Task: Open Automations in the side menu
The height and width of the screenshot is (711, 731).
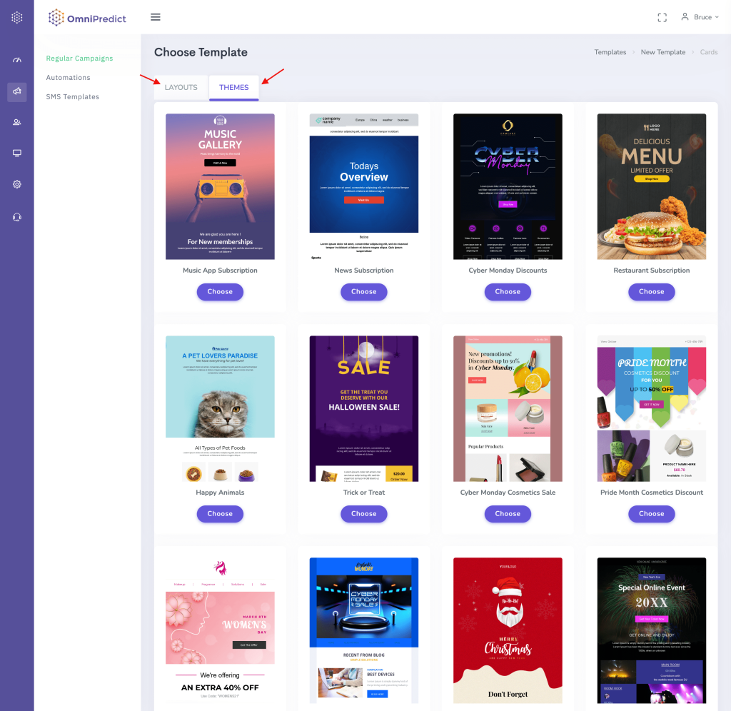Action: coord(68,77)
